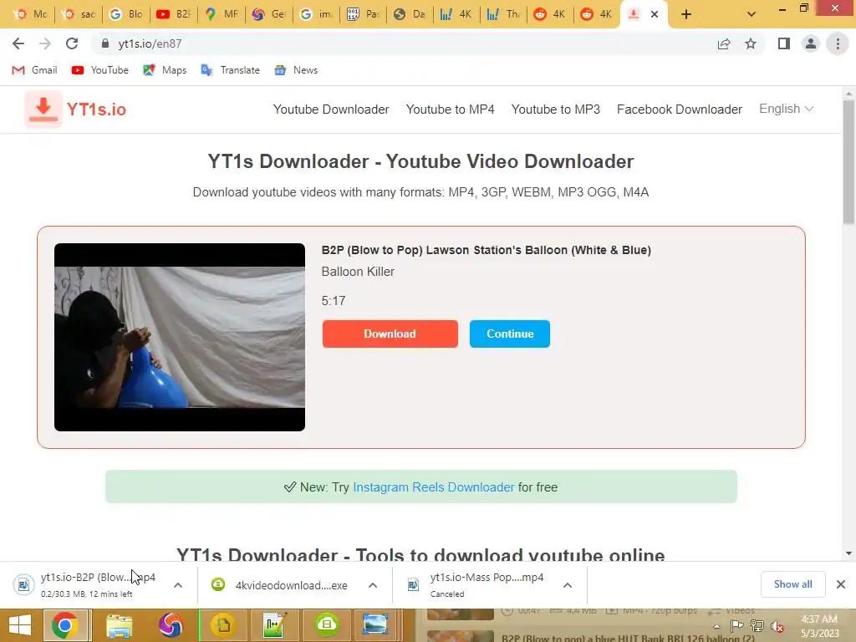The height and width of the screenshot is (642, 856).
Task: Close the downloads bar
Action: pyautogui.click(x=841, y=584)
